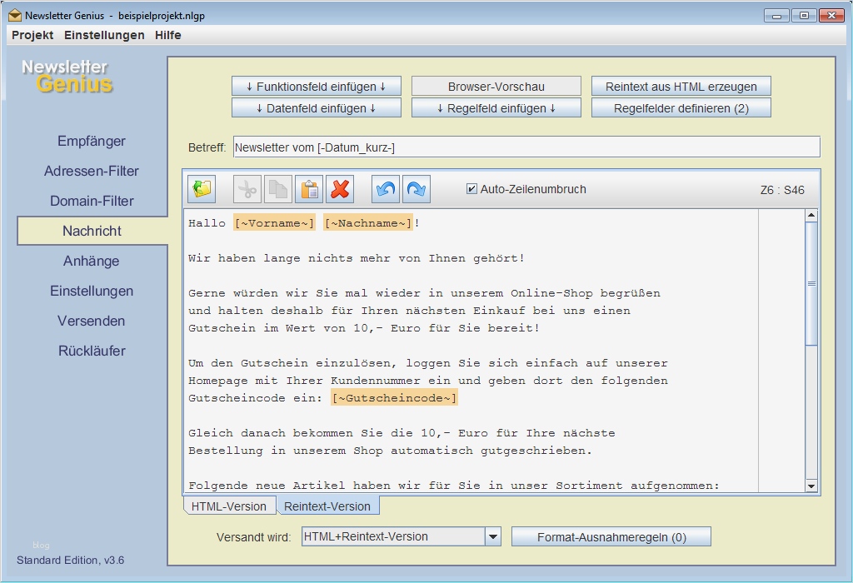Open the Datenfeld einfügen dropdown
The width and height of the screenshot is (853, 583).
point(316,107)
